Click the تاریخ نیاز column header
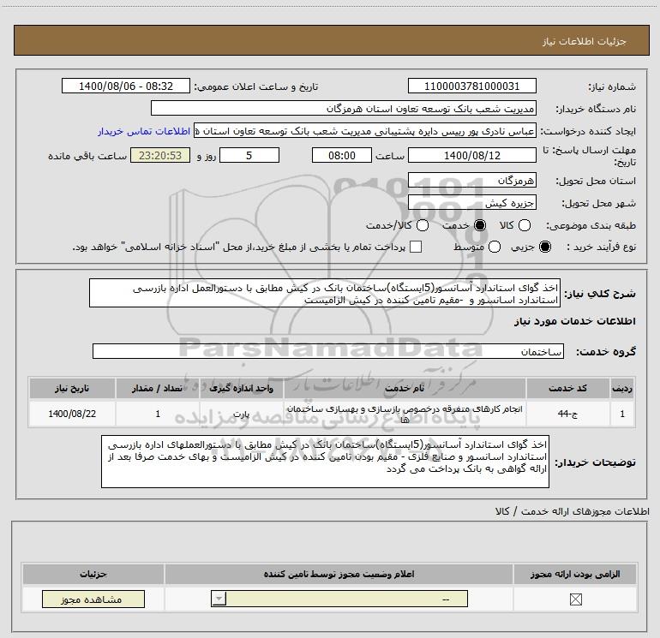The image size is (660, 638). [x=72, y=388]
